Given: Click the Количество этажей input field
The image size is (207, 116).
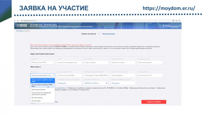Looking at the screenshot, I should (x=123, y=62).
